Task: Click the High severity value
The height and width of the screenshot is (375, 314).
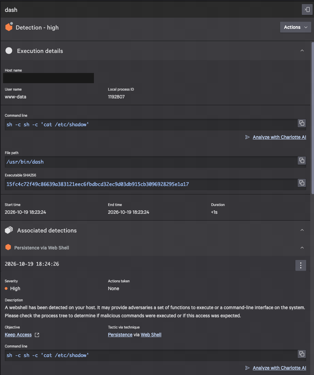Action: [x=15, y=288]
